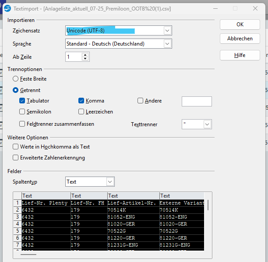Click the Abbrechen button
The image size is (268, 262).
pyautogui.click(x=240, y=39)
